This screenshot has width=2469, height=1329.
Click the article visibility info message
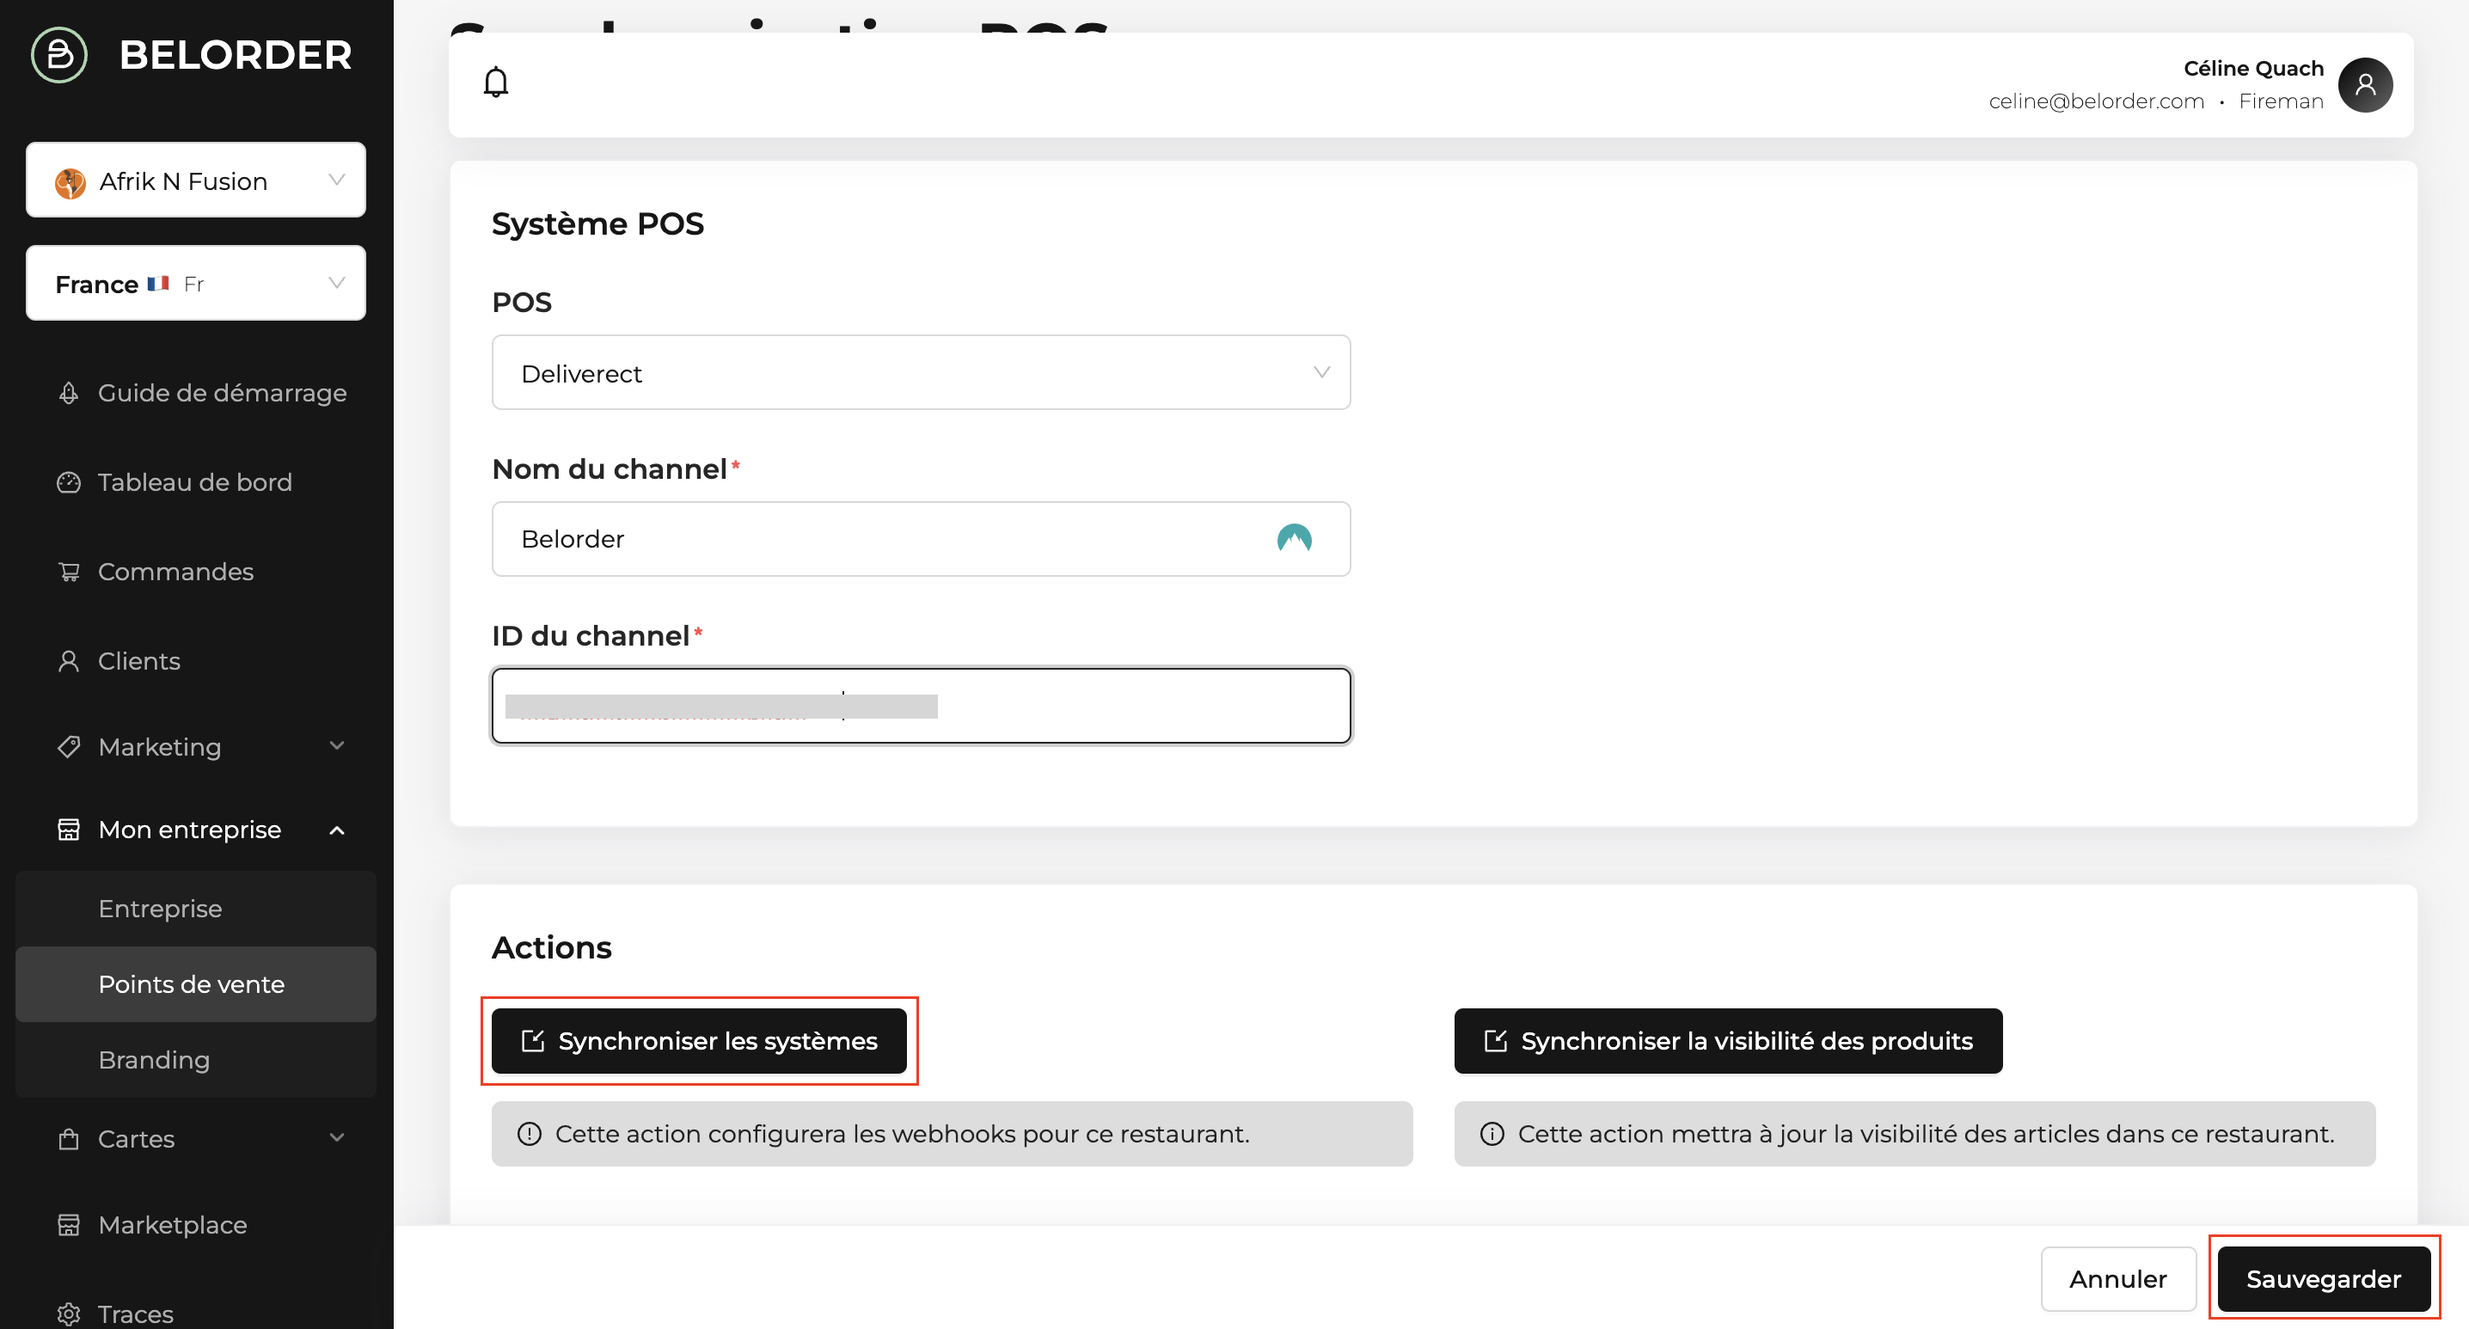(x=1915, y=1134)
